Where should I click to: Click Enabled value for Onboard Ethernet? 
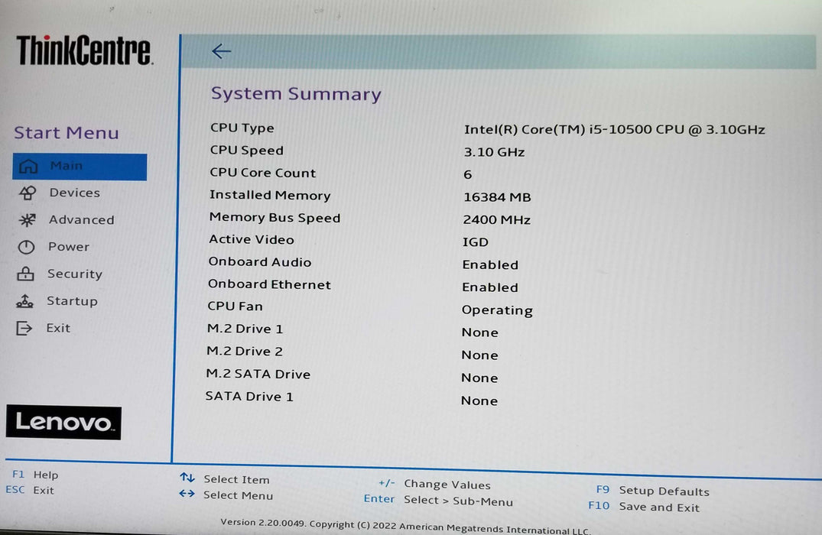(489, 287)
